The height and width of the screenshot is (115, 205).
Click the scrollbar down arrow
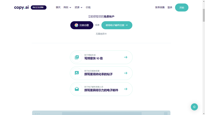[204, 114]
